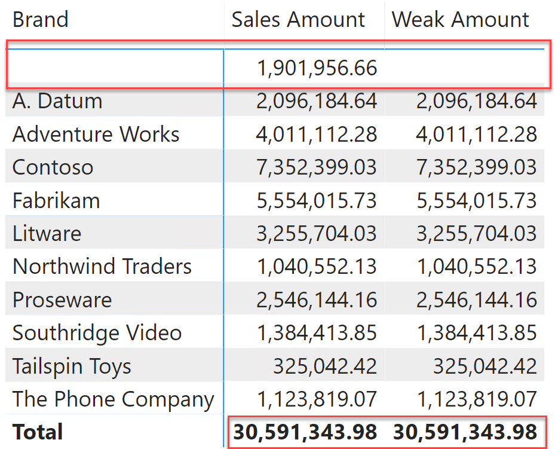Select The Phone Company brand label
Screen dimensions: 558x449
point(113,399)
